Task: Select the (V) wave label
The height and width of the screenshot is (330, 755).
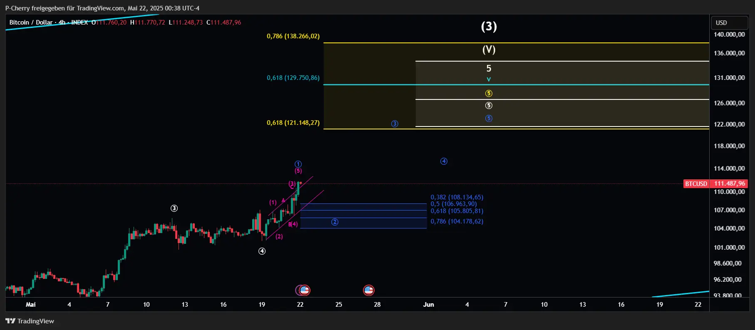Action: 489,50
